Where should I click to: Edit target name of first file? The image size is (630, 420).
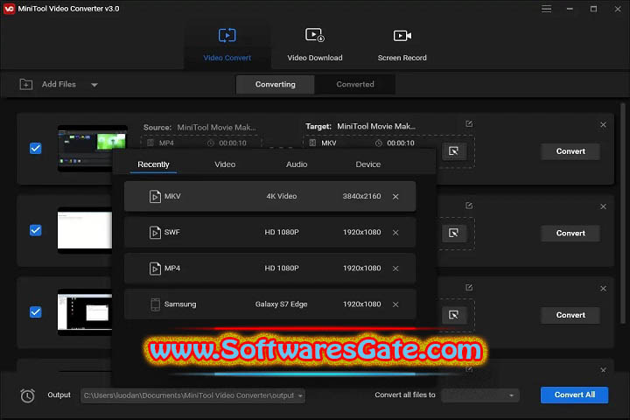pyautogui.click(x=469, y=123)
